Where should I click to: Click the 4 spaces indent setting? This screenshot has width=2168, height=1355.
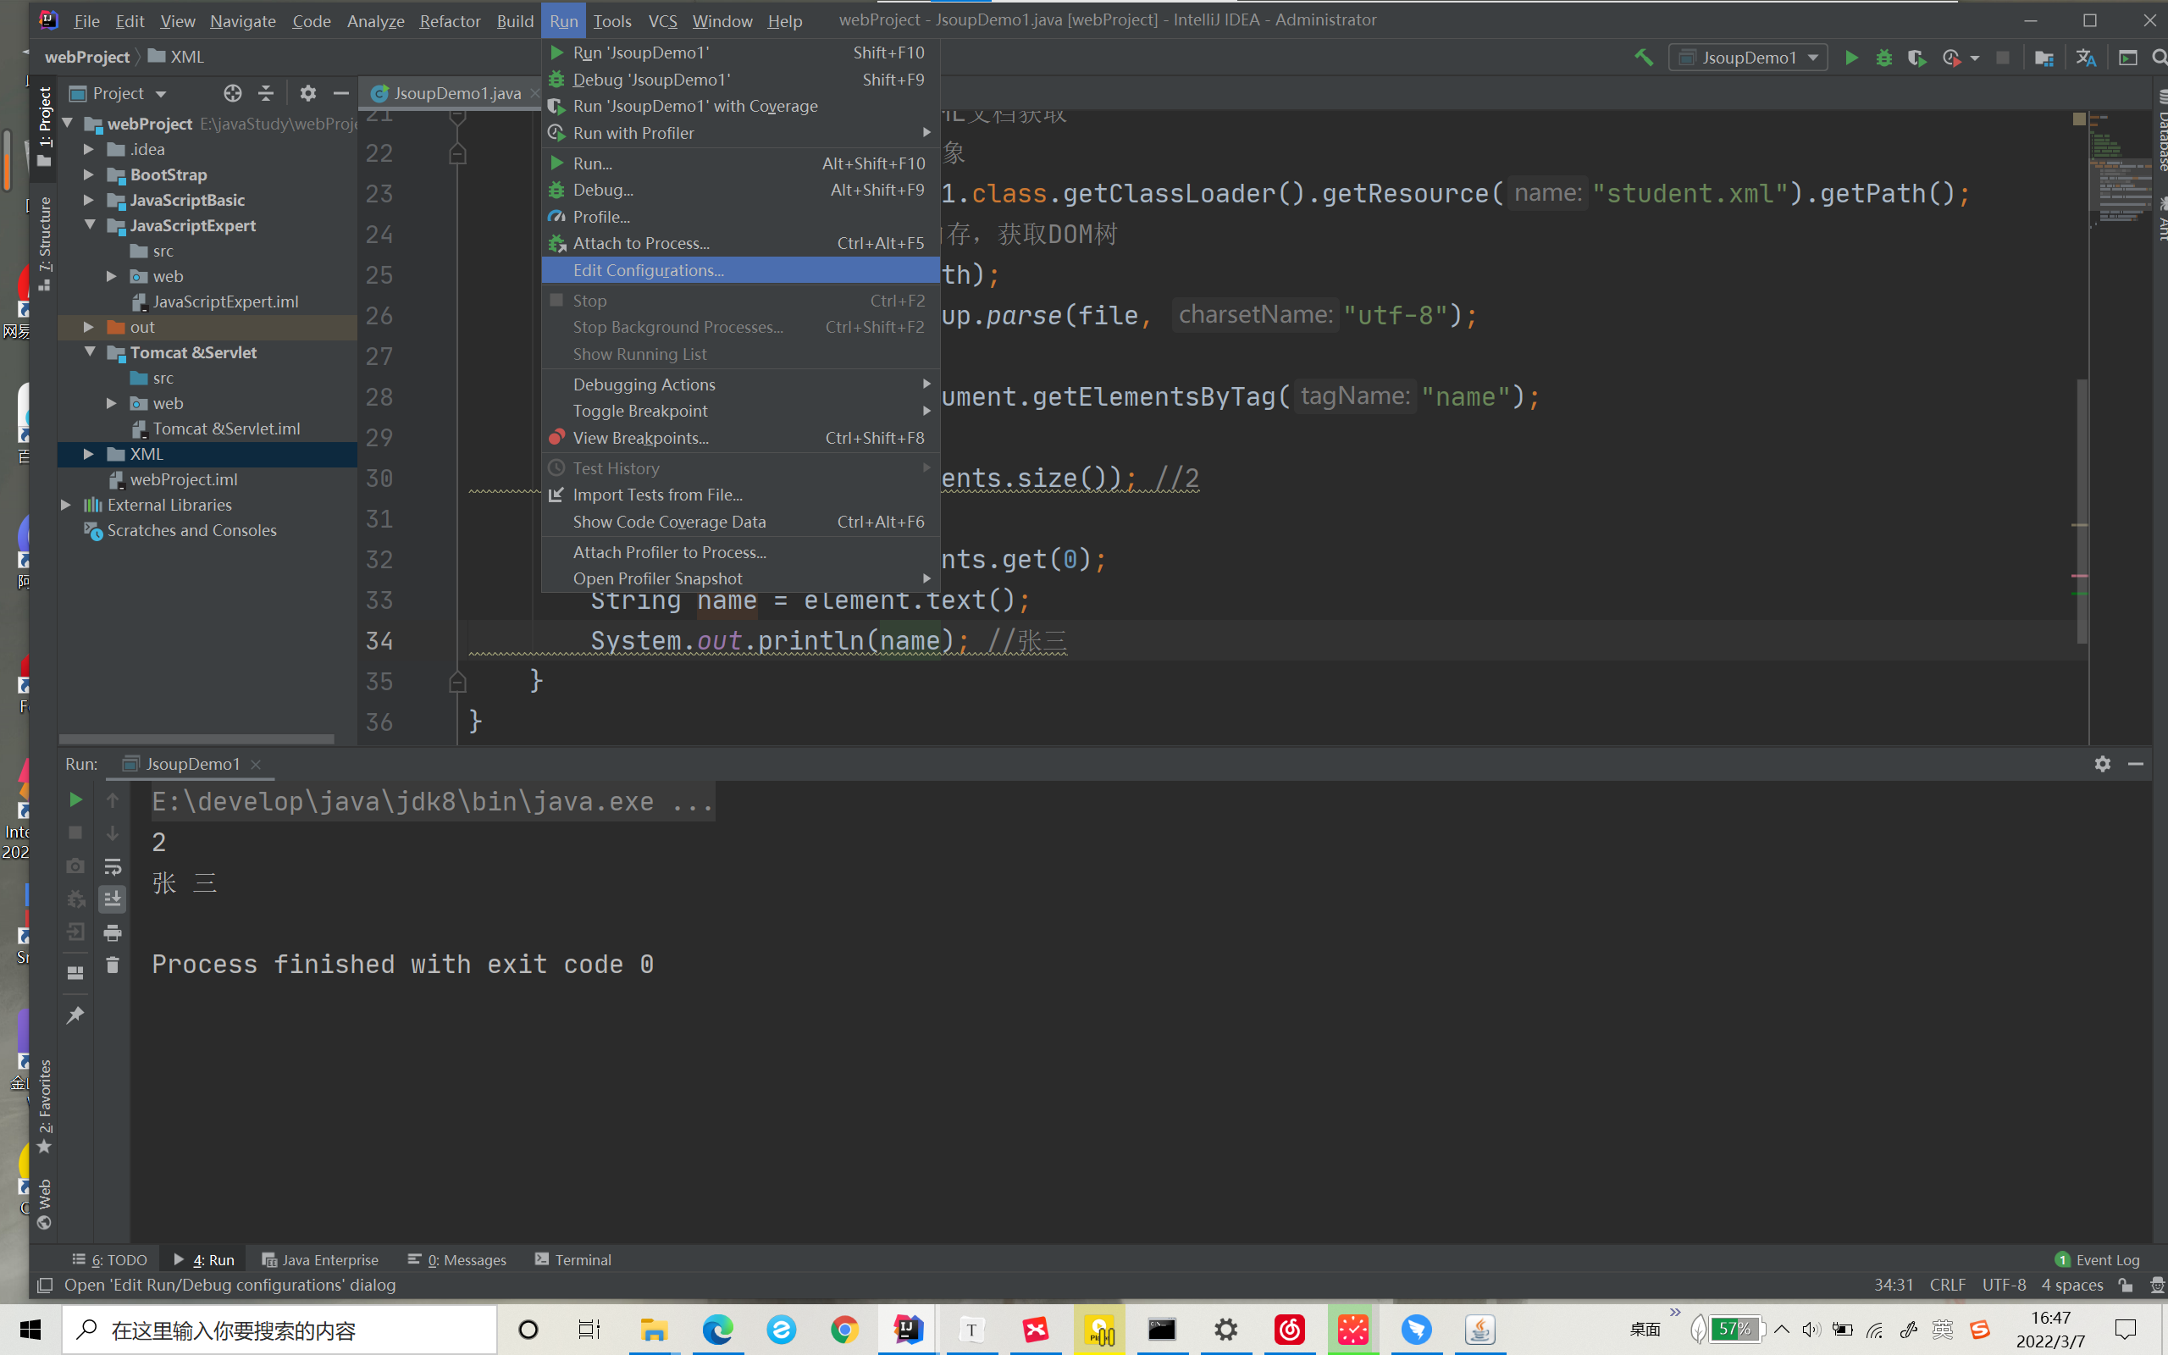click(2072, 1285)
